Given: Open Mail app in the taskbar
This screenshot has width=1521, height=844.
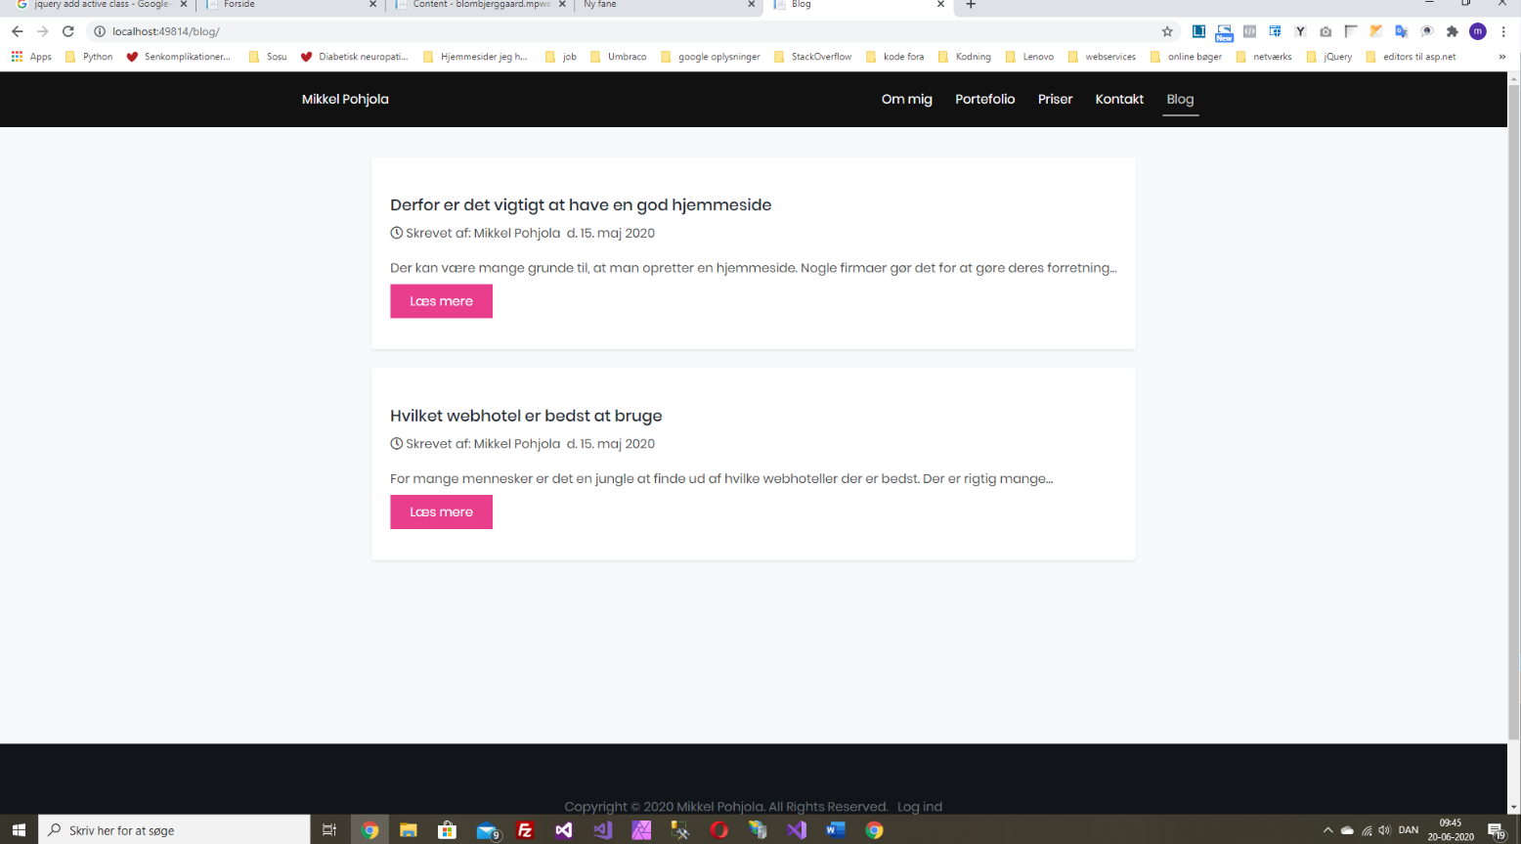Looking at the screenshot, I should [487, 830].
